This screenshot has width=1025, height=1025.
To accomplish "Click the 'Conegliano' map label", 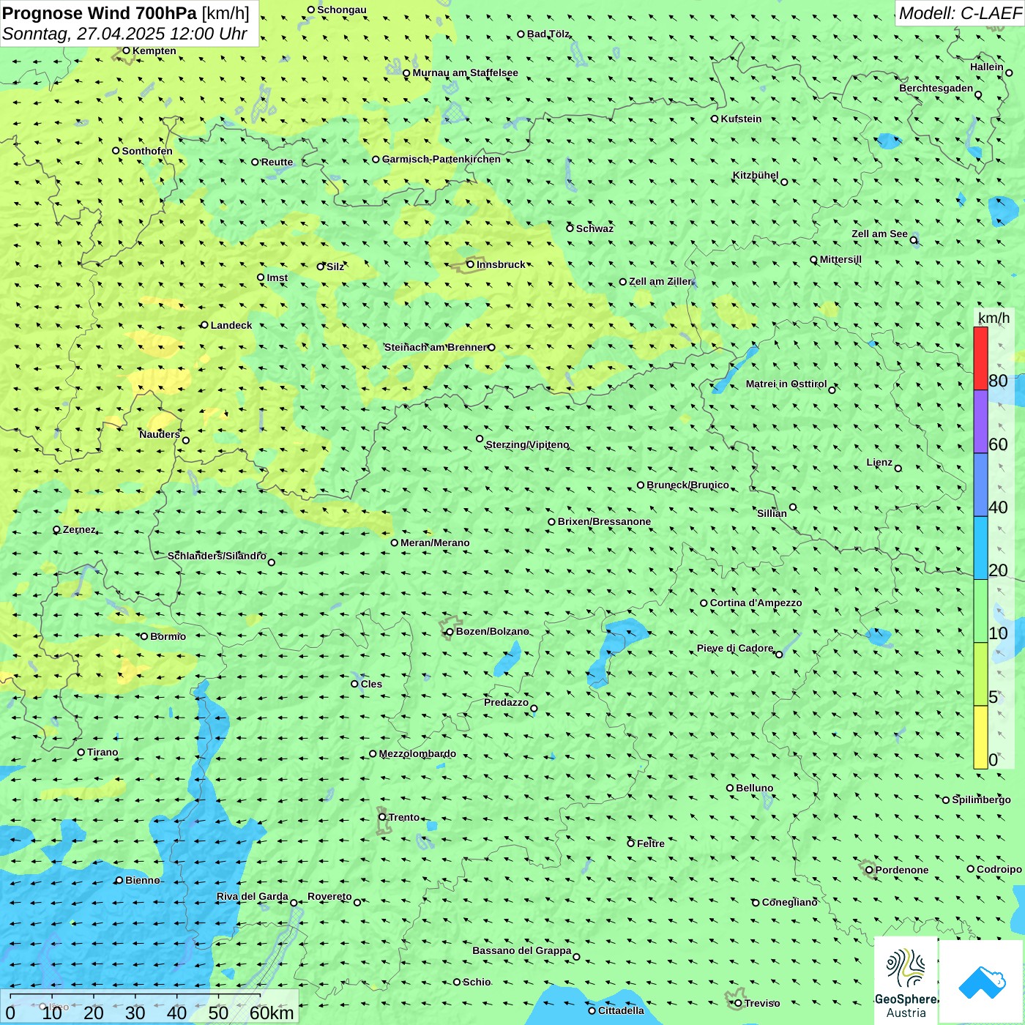I will pyautogui.click(x=789, y=902).
